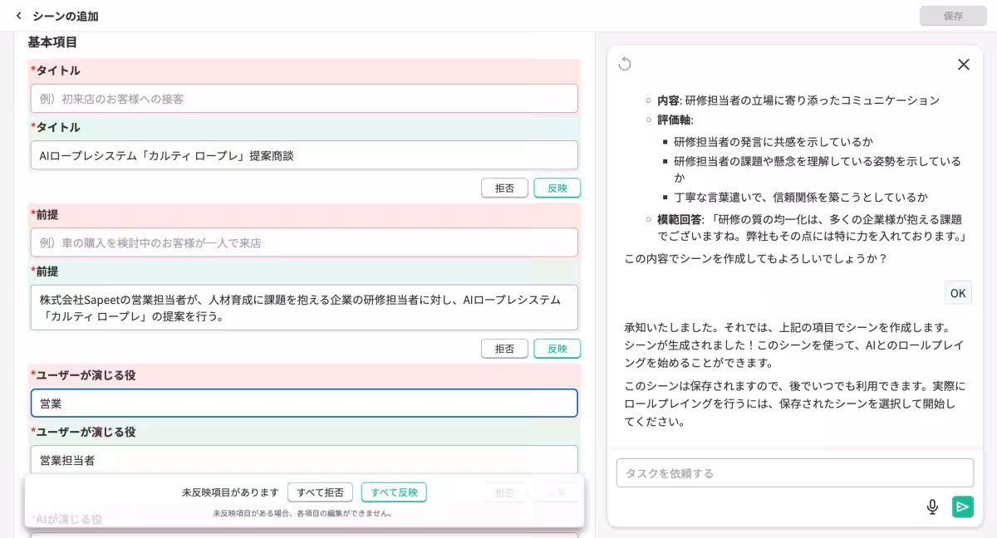Accept the suggested タイトル with 反映

click(x=557, y=188)
